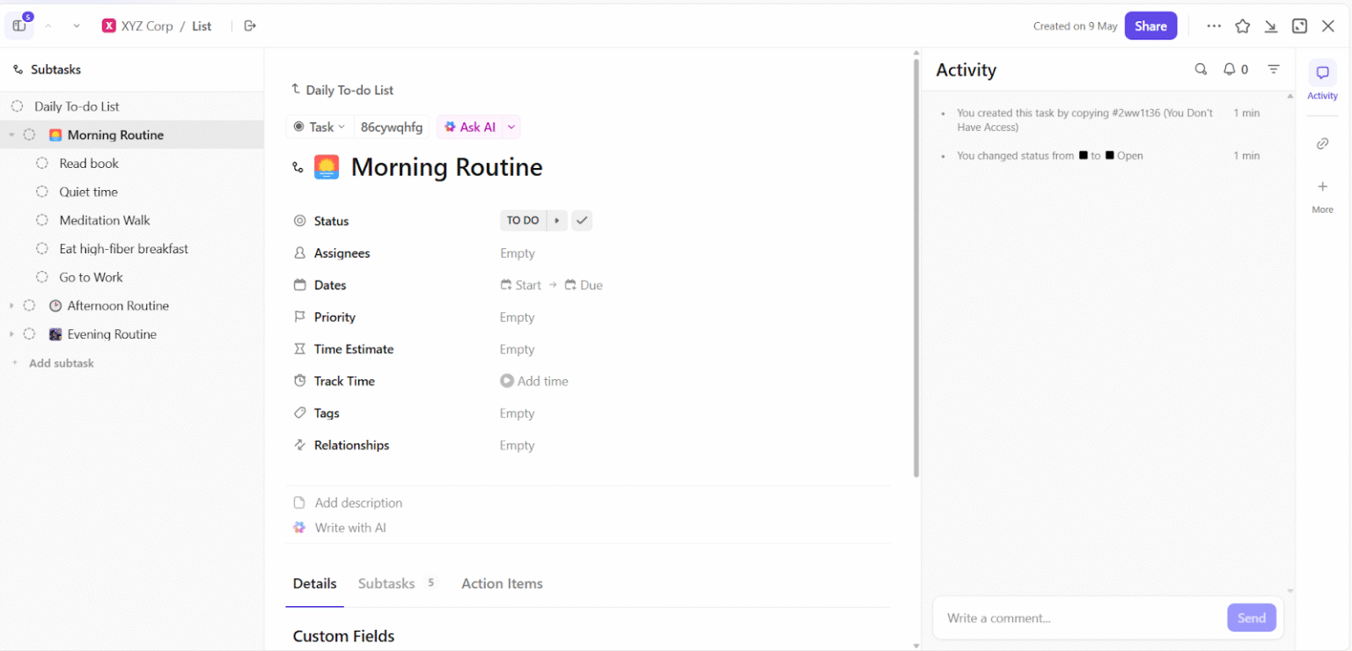Open the Ask AI assistant
The image size is (1352, 651).
(472, 127)
